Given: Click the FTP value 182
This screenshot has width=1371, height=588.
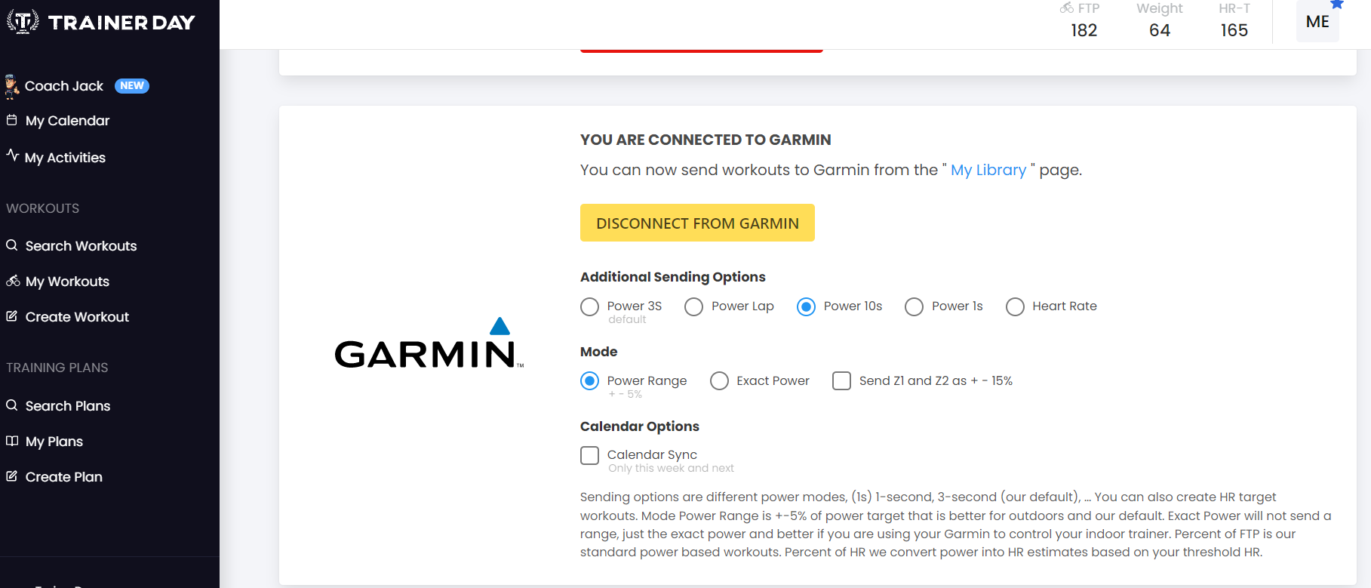Looking at the screenshot, I should [x=1084, y=30].
